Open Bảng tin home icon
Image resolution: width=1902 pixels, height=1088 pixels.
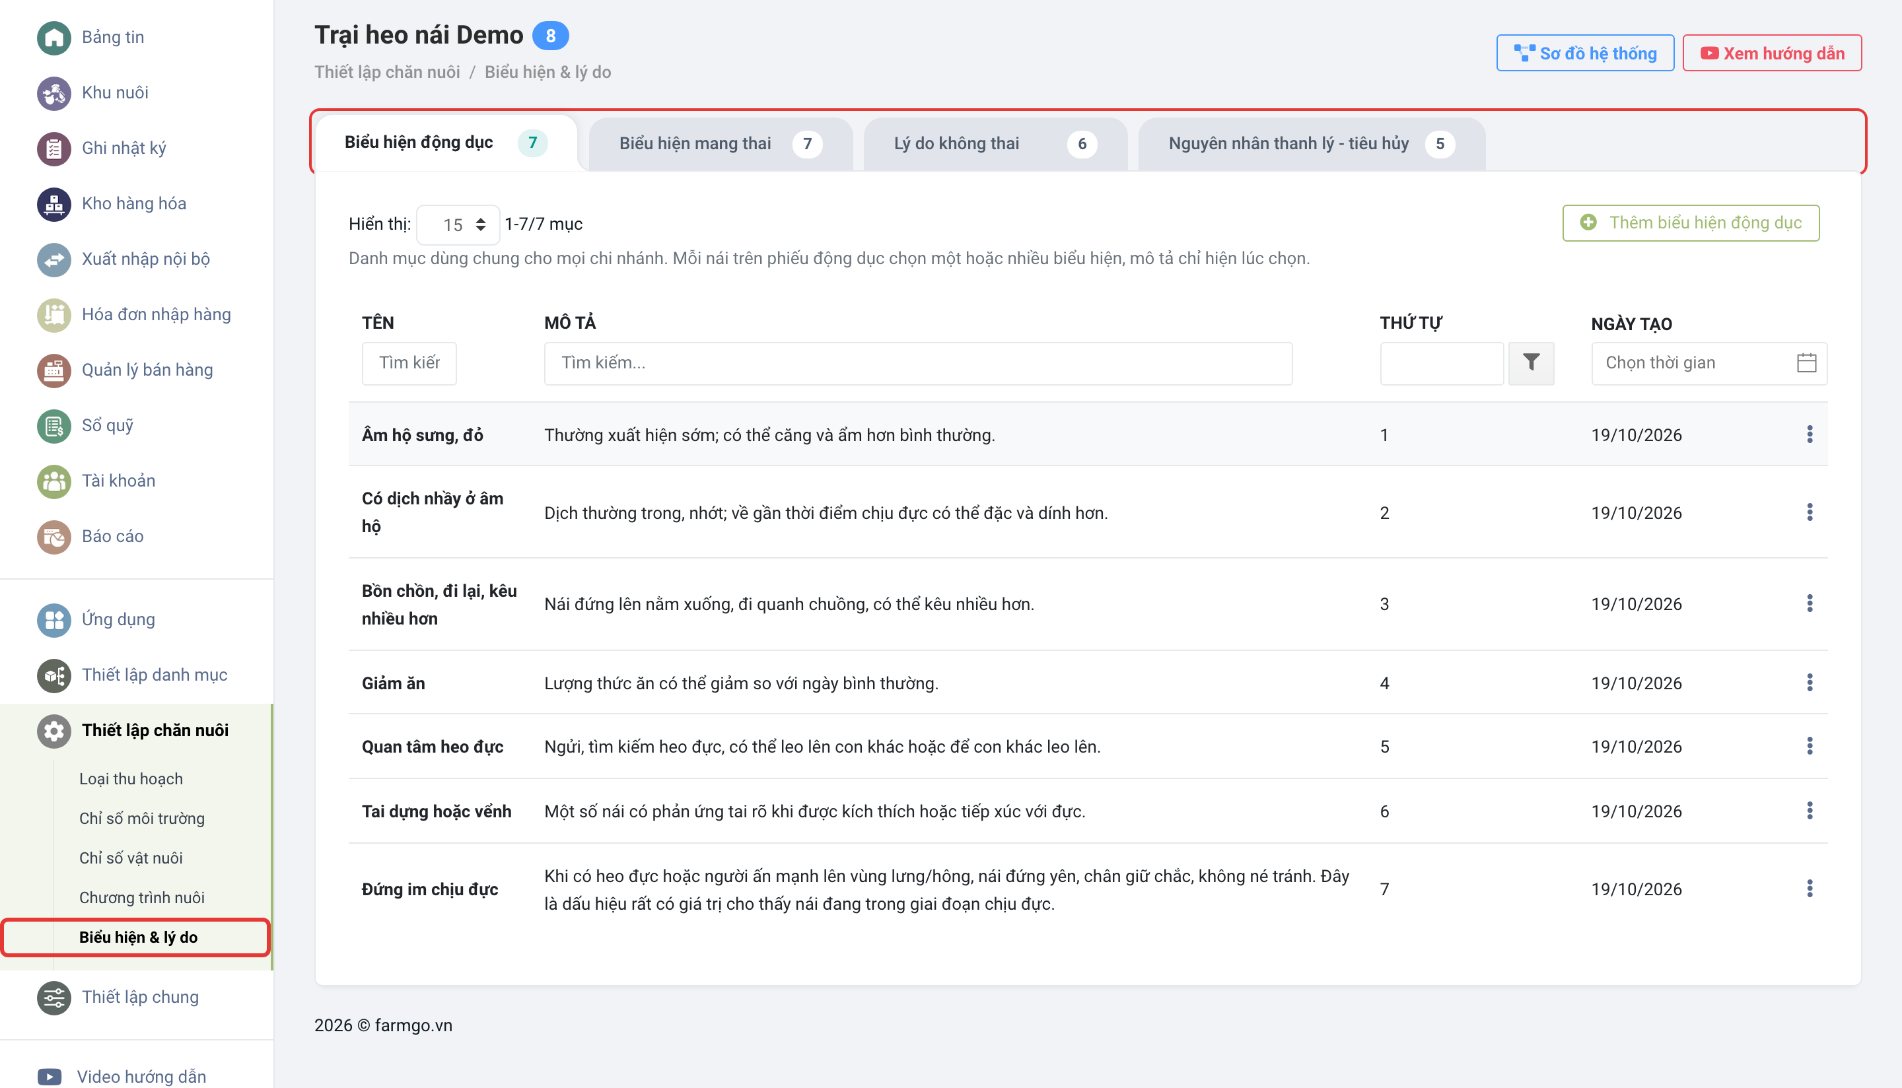click(x=53, y=38)
